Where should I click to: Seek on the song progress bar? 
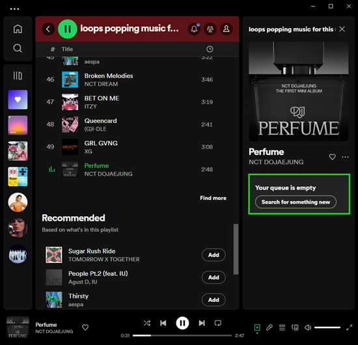(182, 335)
